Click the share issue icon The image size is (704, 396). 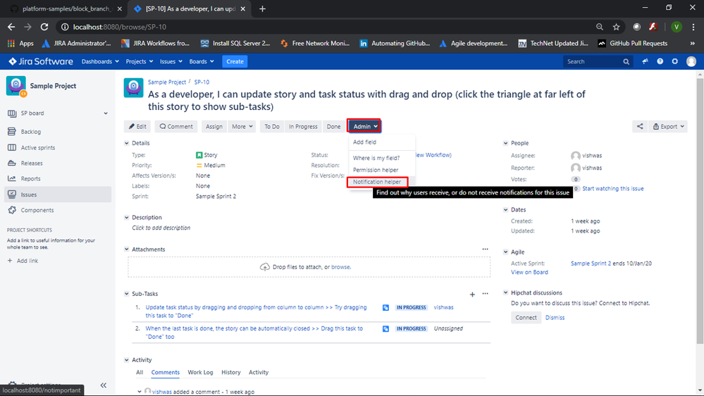[x=640, y=127]
